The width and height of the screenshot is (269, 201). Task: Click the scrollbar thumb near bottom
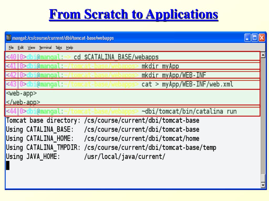coord(263,178)
